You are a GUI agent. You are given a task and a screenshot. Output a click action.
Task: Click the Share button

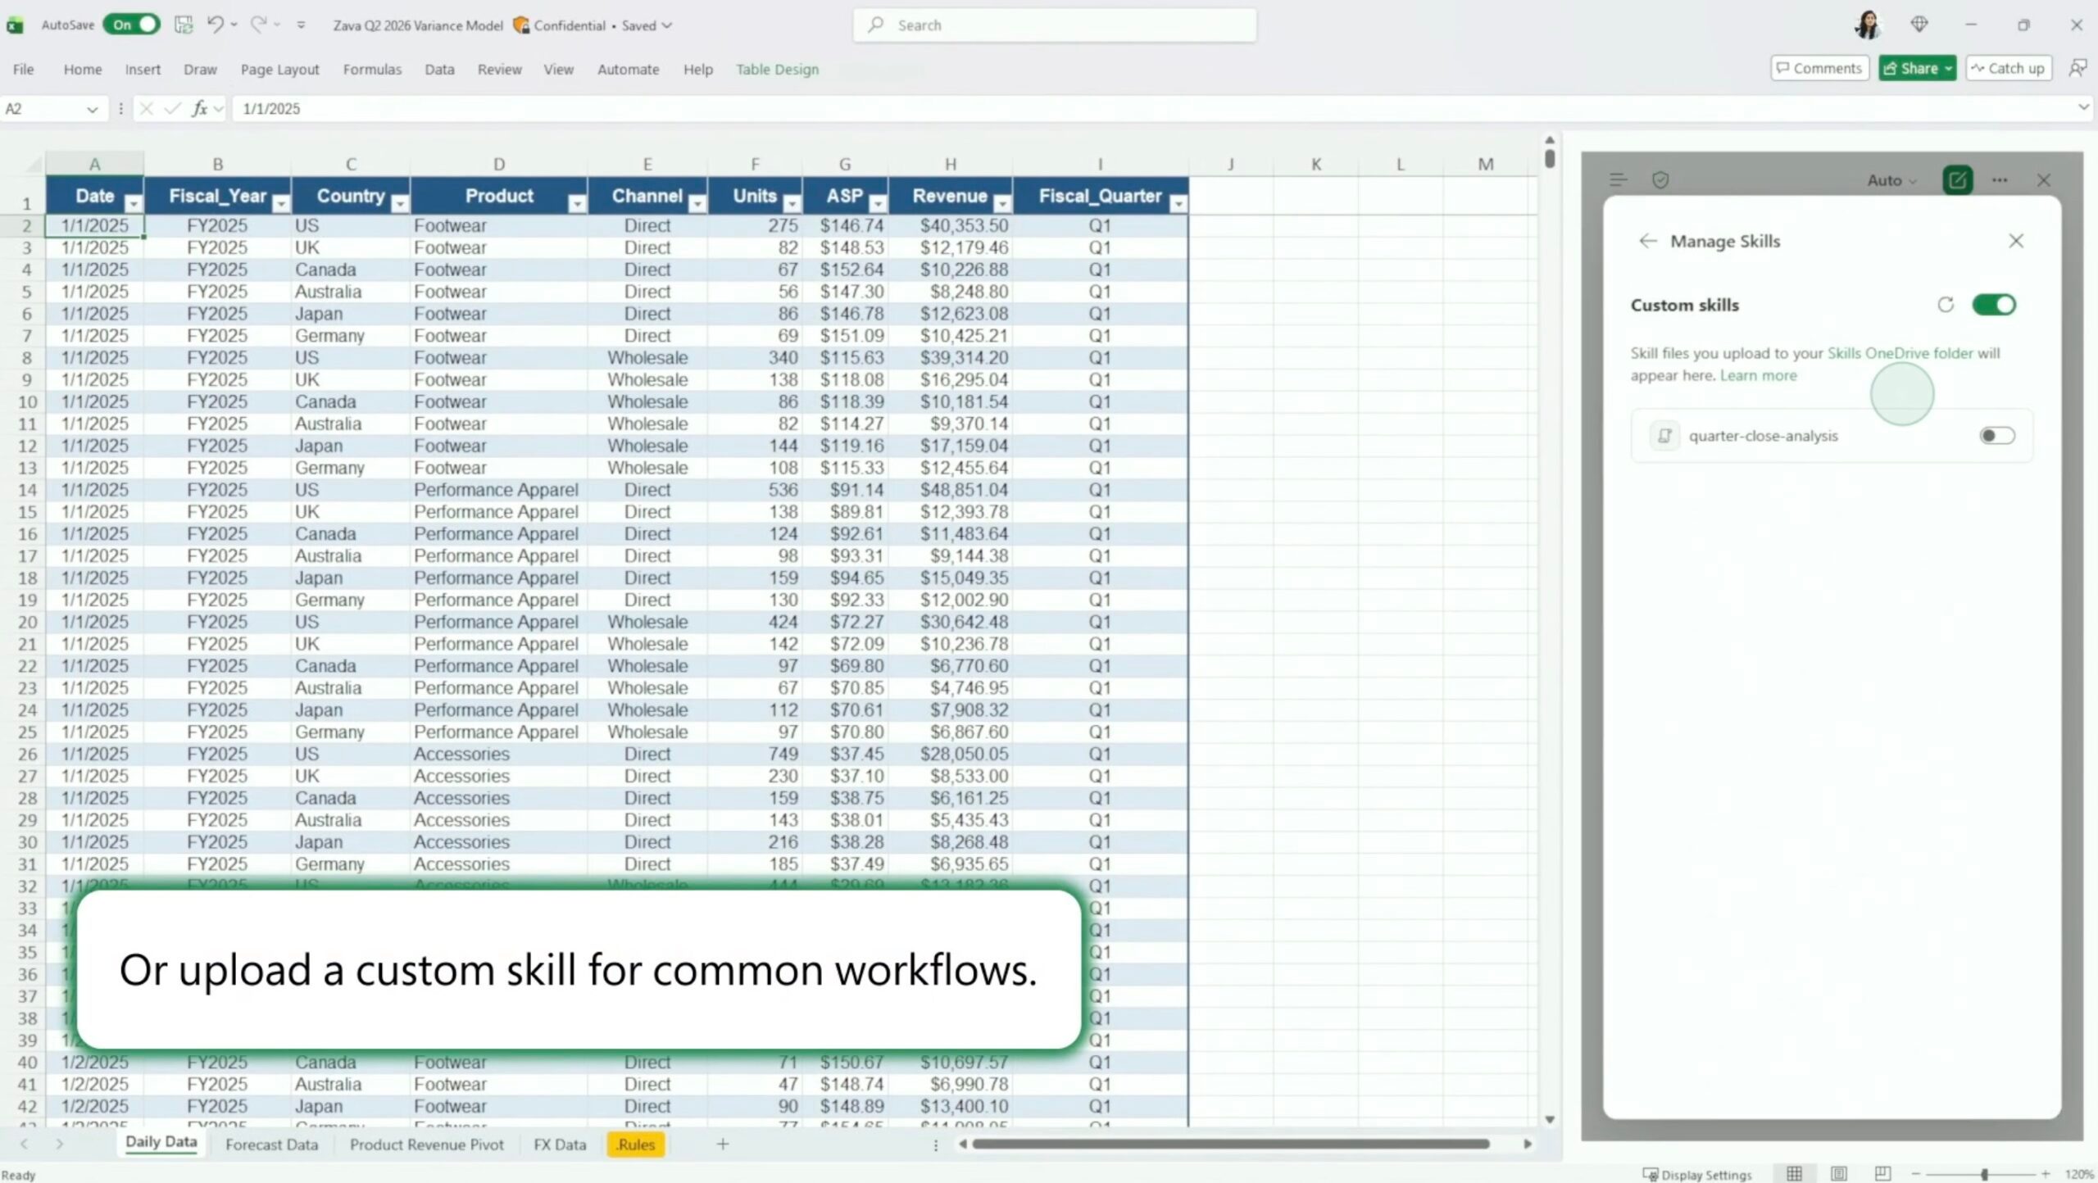(x=1917, y=68)
